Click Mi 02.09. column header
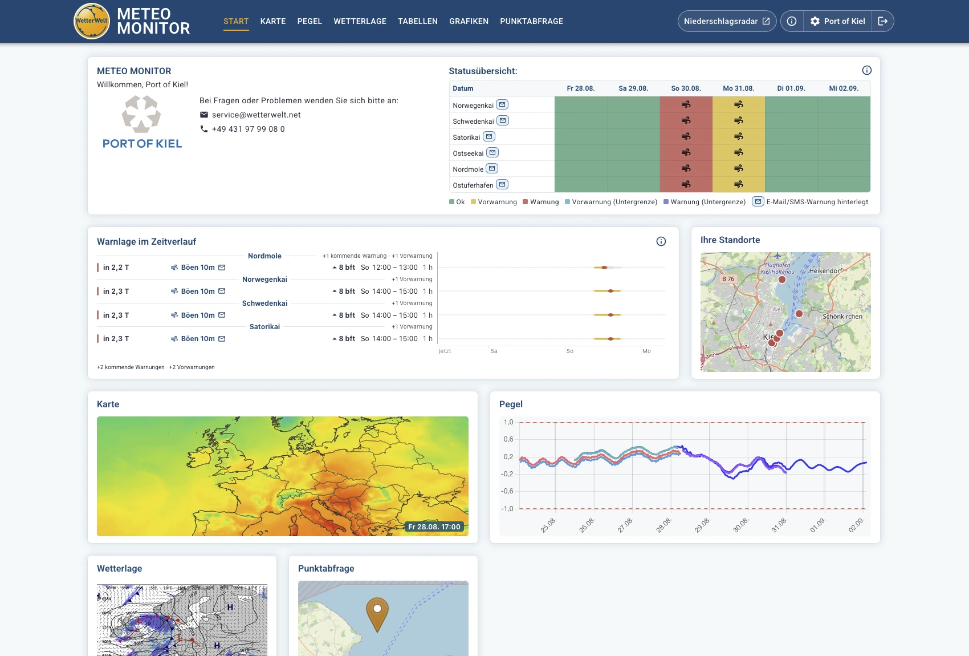 point(844,88)
